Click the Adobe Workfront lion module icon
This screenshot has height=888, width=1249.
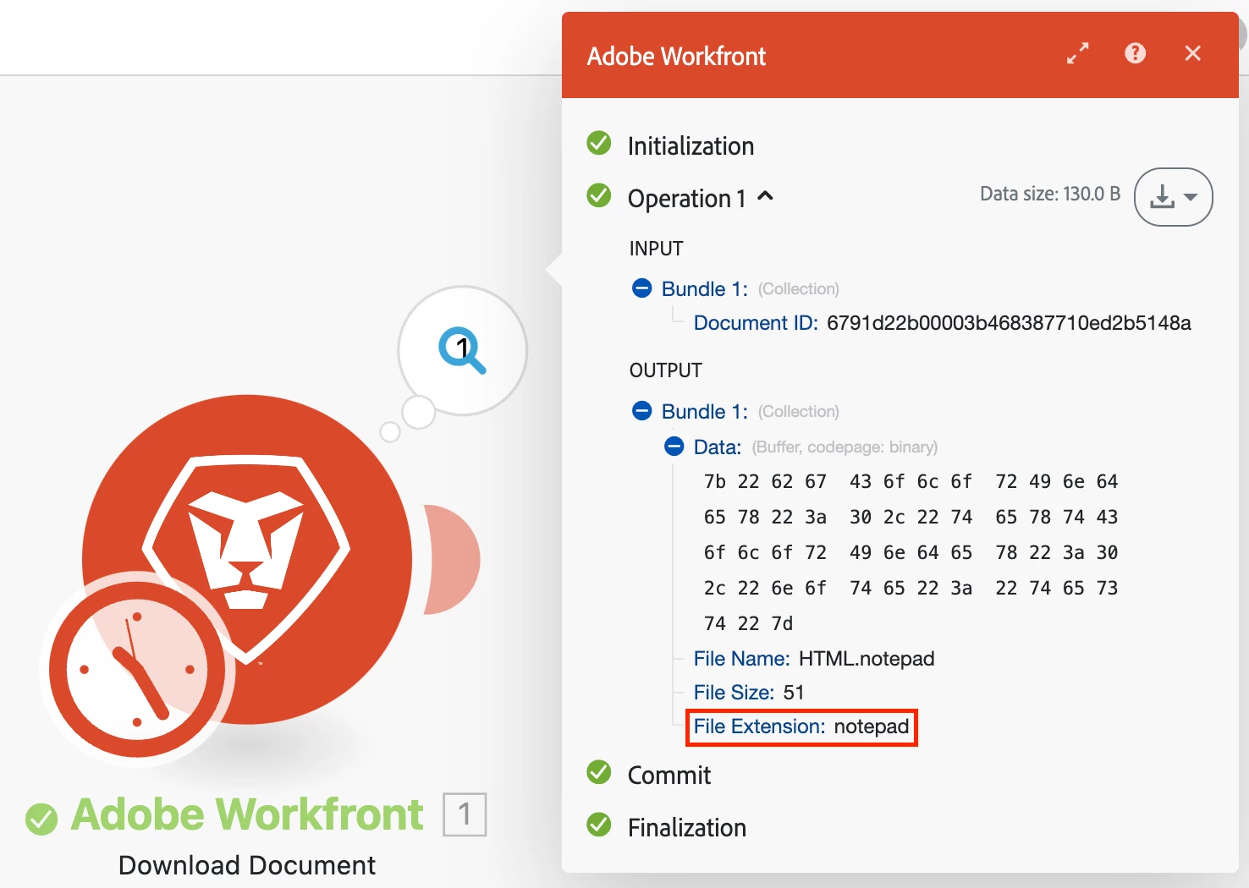click(247, 559)
